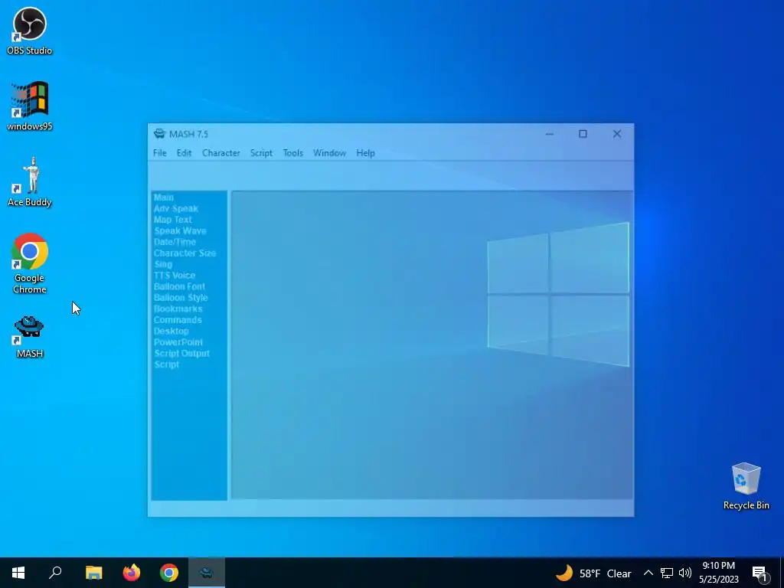Screen dimensions: 784x588
Task: Close the MASH 7.5 window
Action: tap(617, 134)
